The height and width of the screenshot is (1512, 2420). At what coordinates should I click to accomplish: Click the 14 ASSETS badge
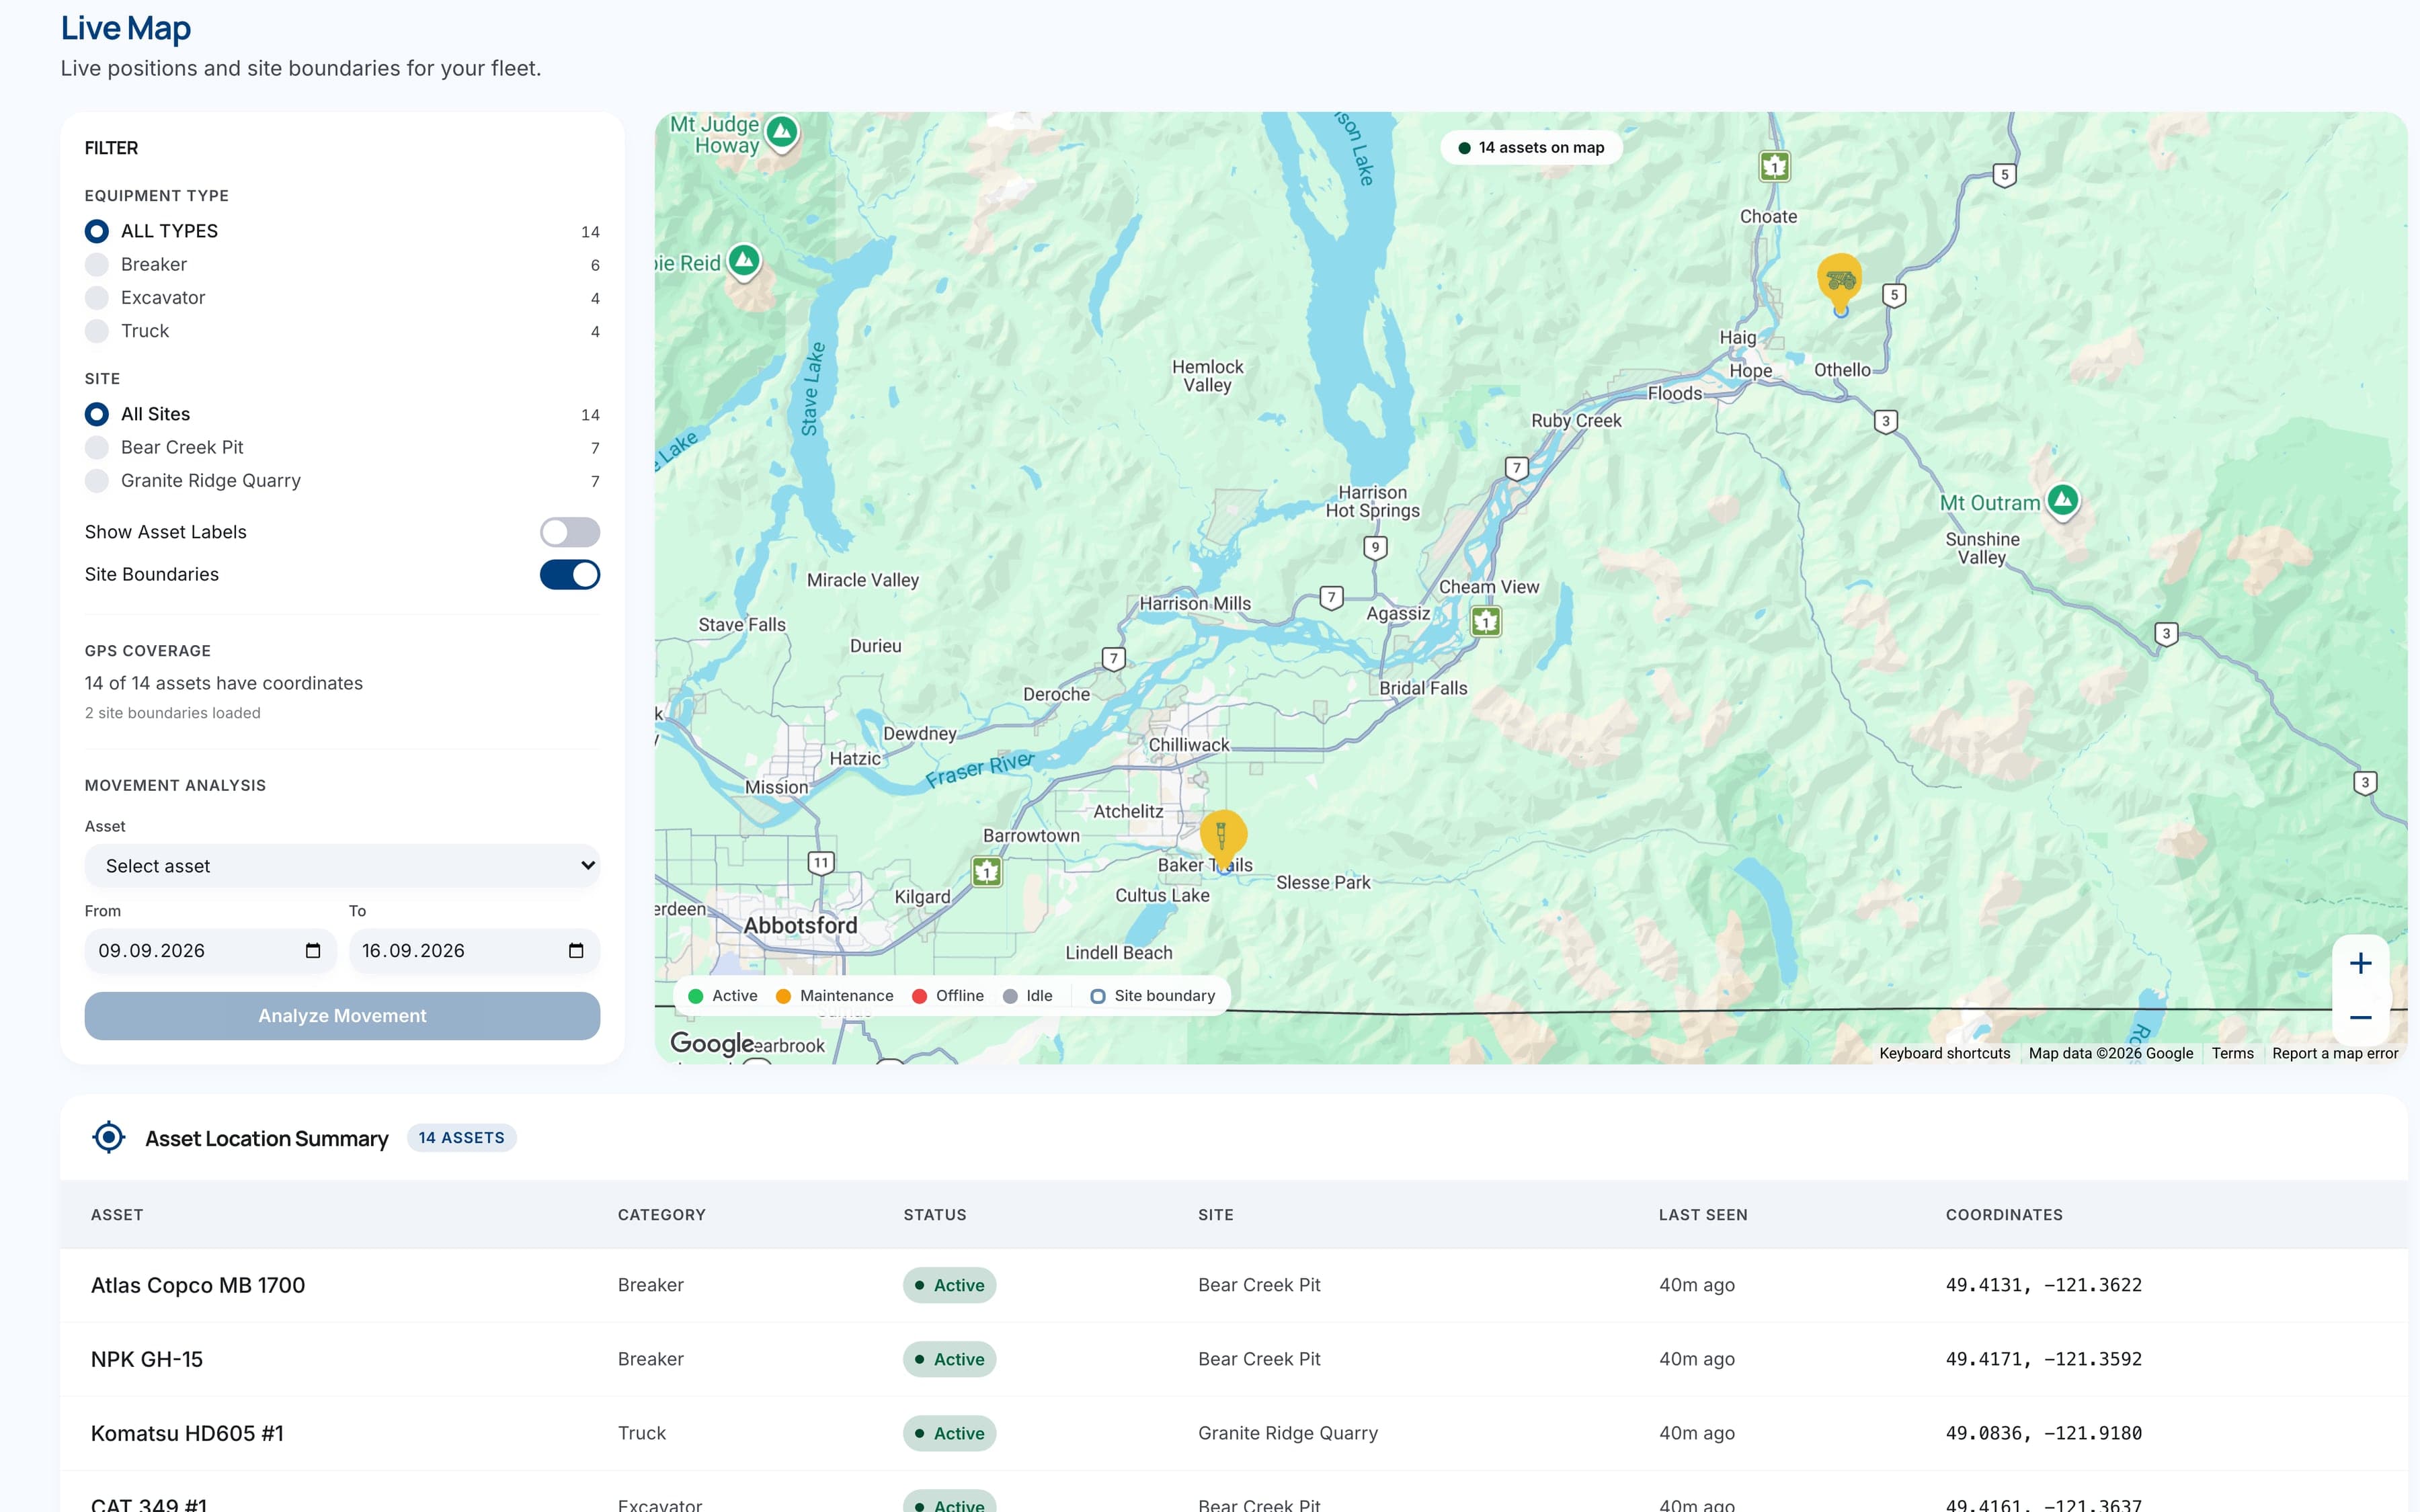click(x=461, y=1137)
